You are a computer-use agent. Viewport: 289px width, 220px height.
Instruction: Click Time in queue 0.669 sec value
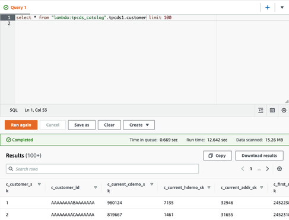point(169,140)
